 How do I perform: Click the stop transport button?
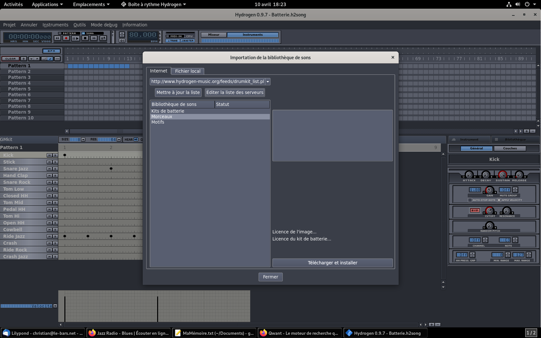pos(85,38)
